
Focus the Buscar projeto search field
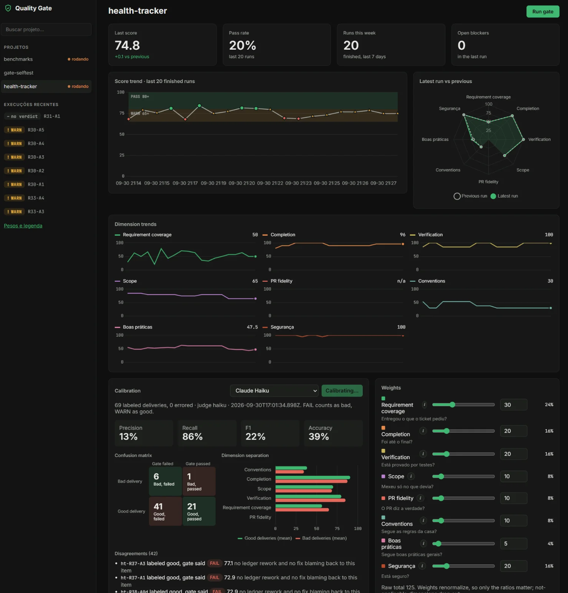click(x=46, y=29)
